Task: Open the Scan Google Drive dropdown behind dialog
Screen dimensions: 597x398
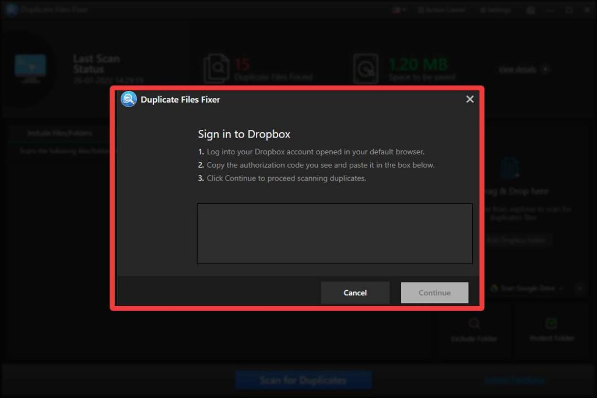Action: click(x=527, y=288)
